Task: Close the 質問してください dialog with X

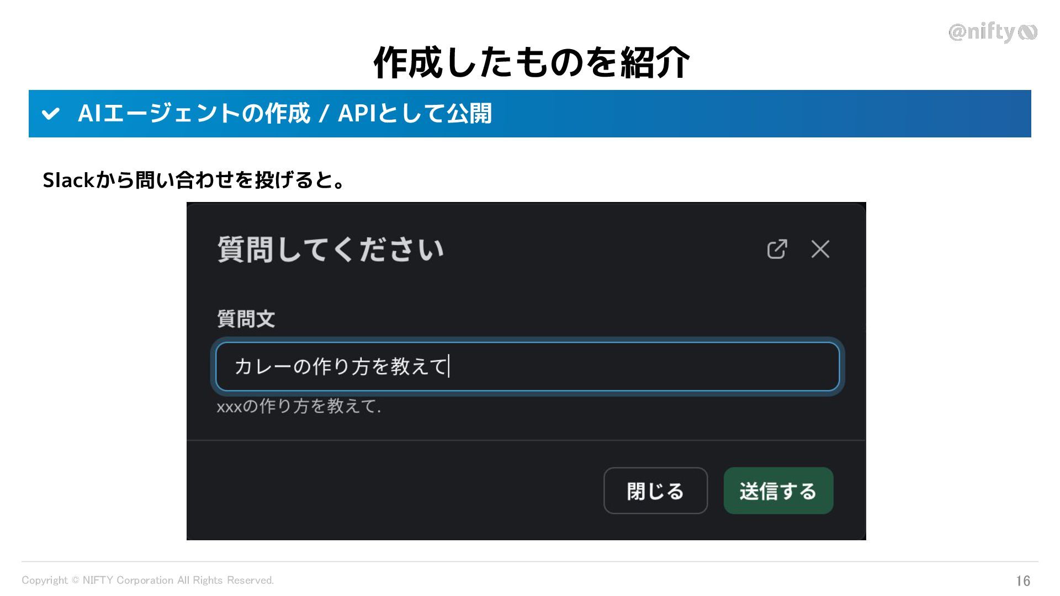Action: 820,249
